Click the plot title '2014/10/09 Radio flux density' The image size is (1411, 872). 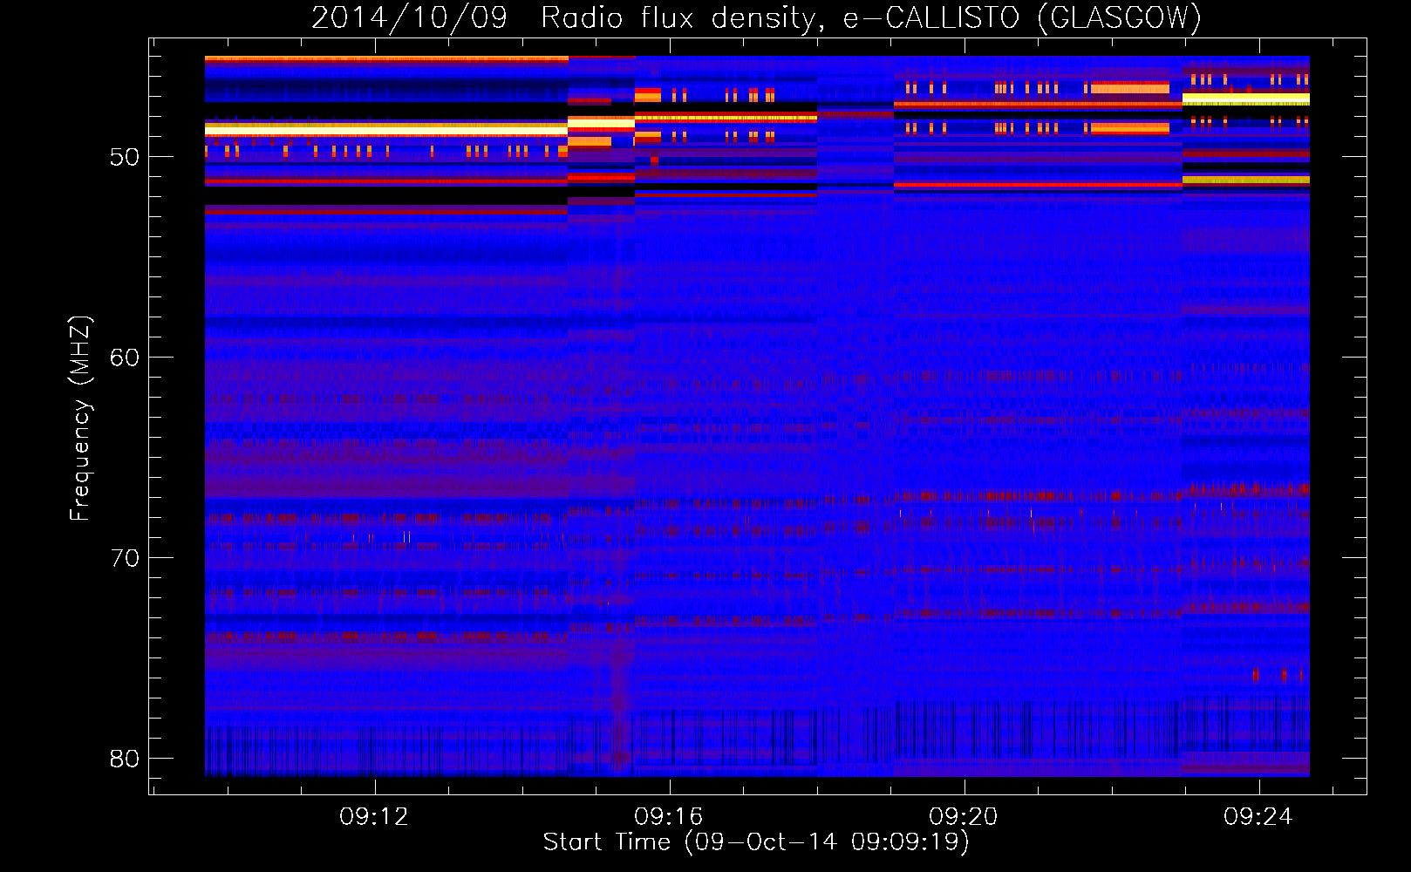pos(756,17)
